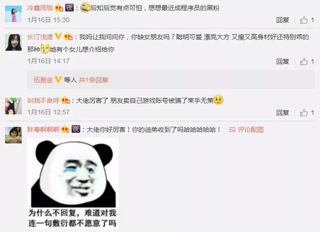Viewport: 320px width, 232px height.
Task: Expand the 共1条回复 replies
Action: 94,80
